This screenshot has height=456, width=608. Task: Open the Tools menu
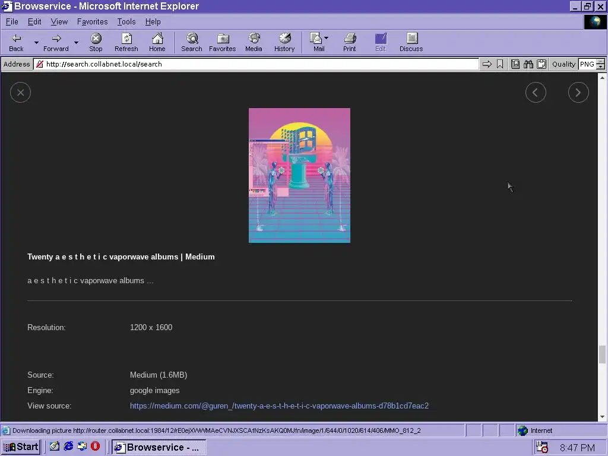pos(126,22)
